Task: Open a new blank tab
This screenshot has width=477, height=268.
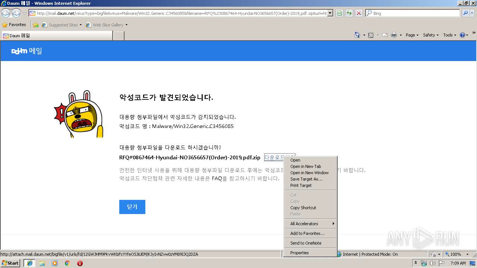Action: pos(119,36)
